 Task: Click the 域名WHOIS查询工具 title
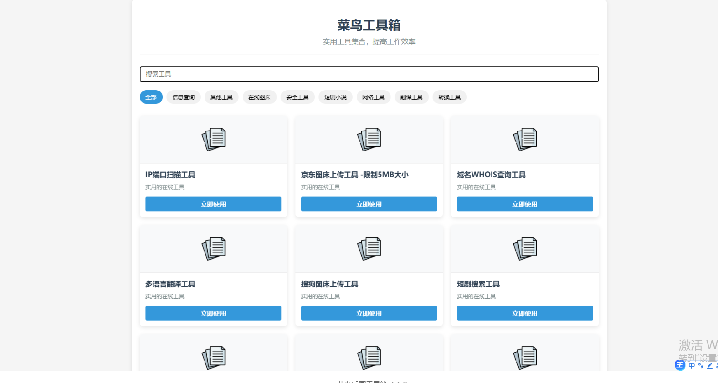click(x=491, y=175)
